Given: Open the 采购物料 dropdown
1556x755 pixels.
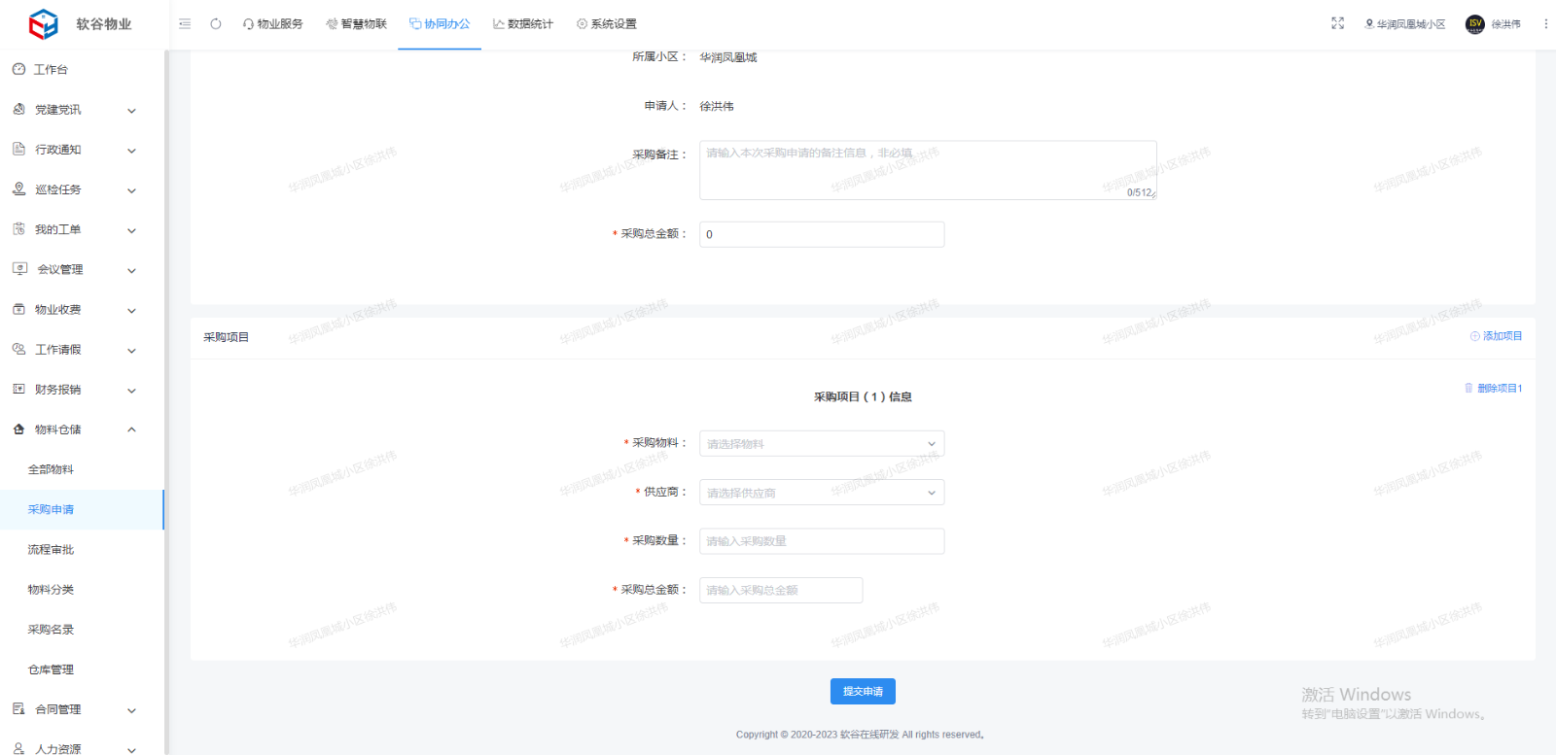Looking at the screenshot, I should pyautogui.click(x=822, y=444).
